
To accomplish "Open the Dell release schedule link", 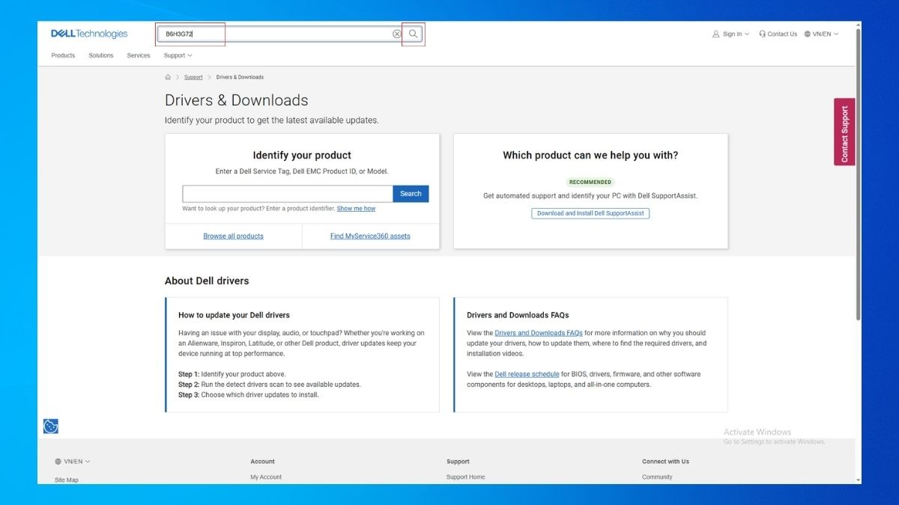I will pyautogui.click(x=527, y=374).
